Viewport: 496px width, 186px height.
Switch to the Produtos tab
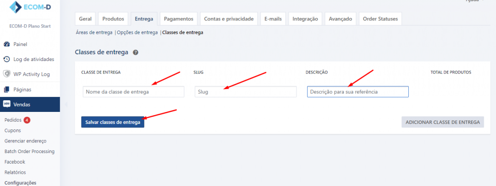coord(113,19)
